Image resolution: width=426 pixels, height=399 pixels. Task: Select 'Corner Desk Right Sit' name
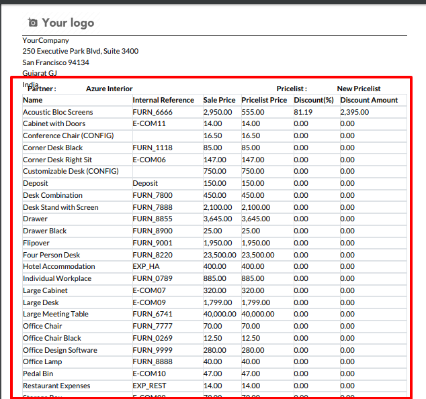[x=57, y=160]
